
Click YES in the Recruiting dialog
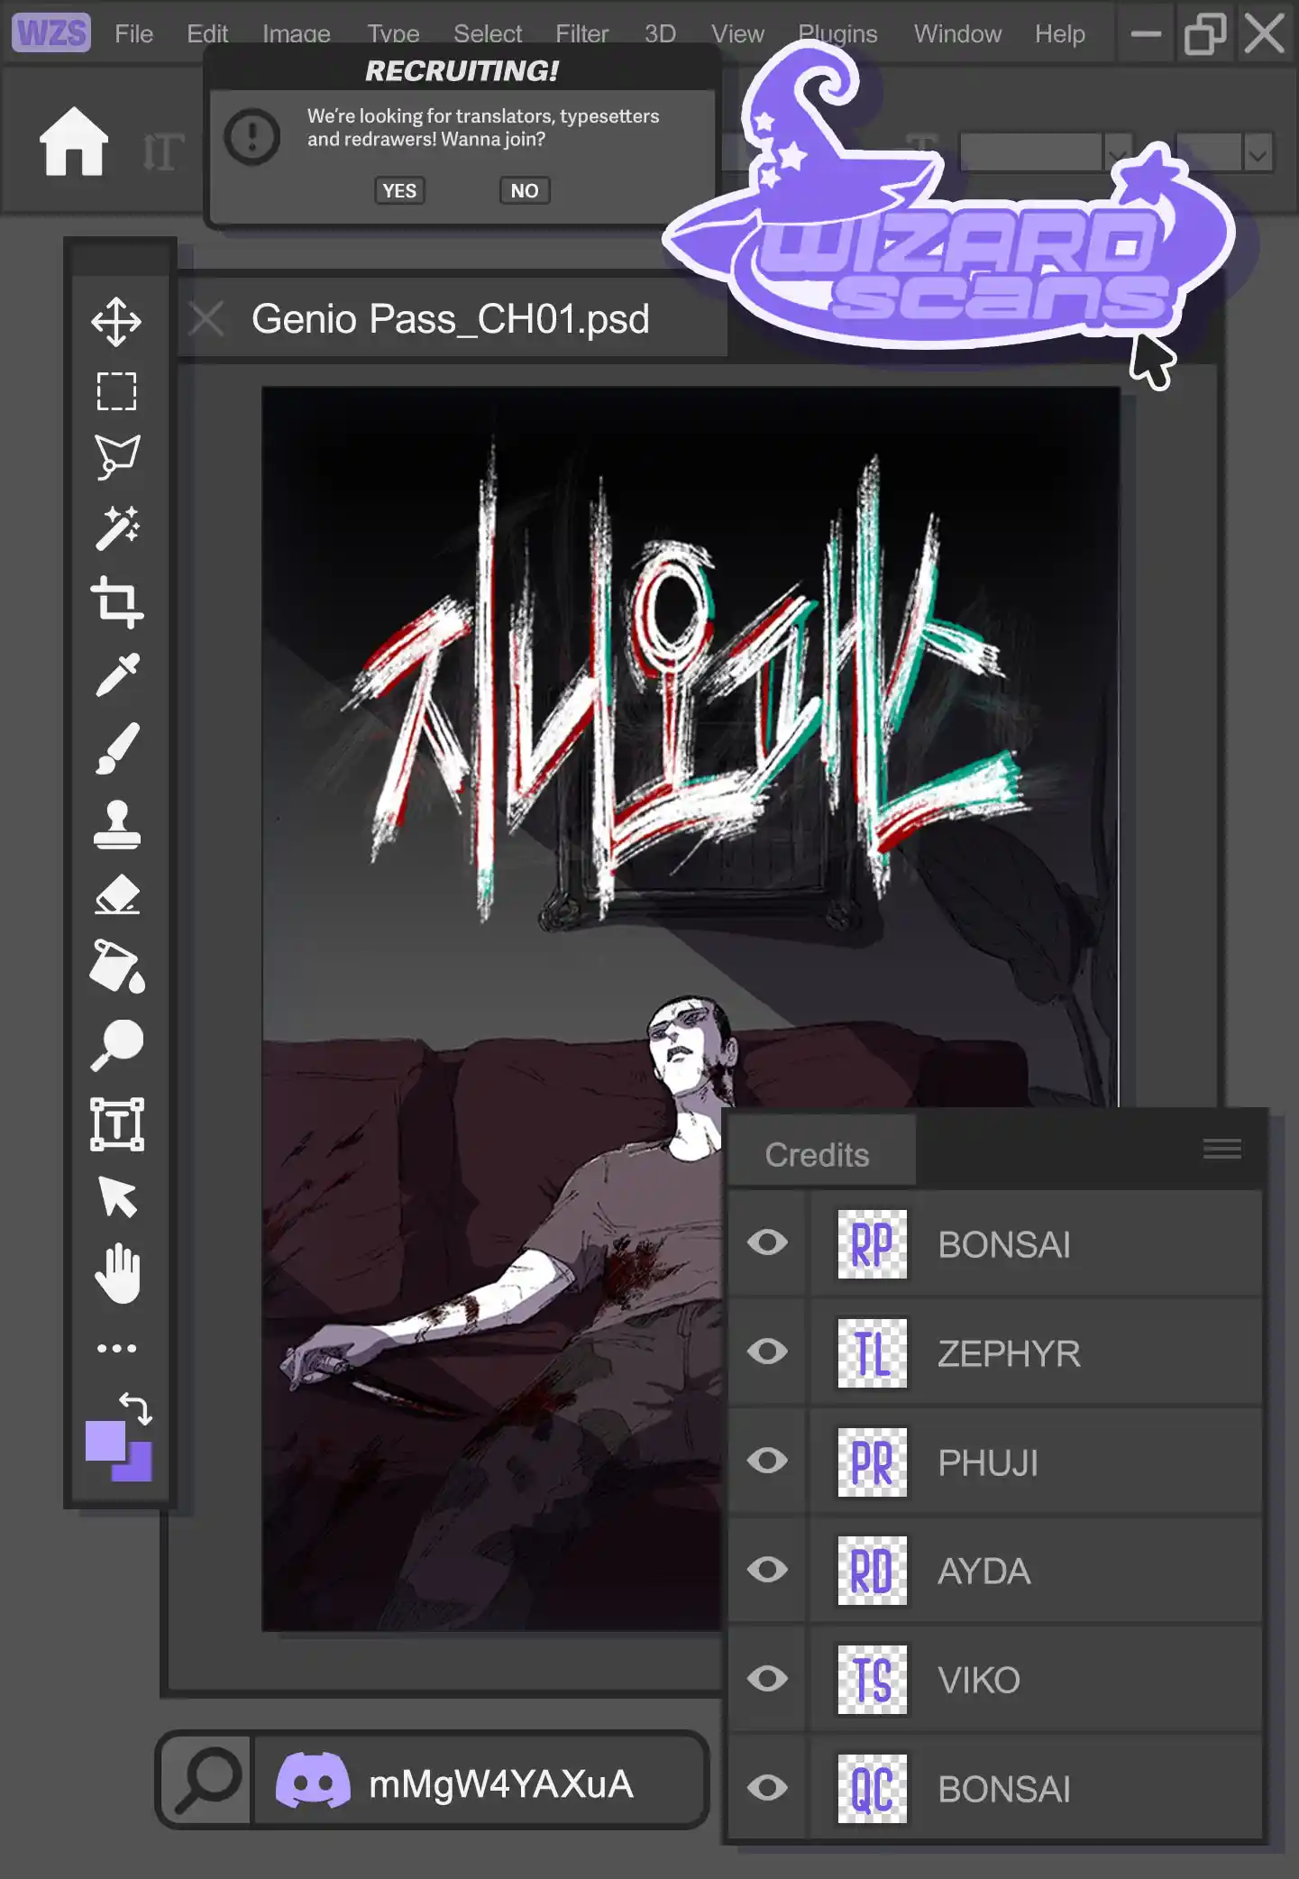(399, 191)
